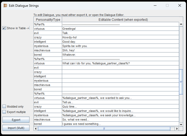Select the 'Quiz time...' content cell
Viewport: 187px width, 136px height.
coord(120,107)
